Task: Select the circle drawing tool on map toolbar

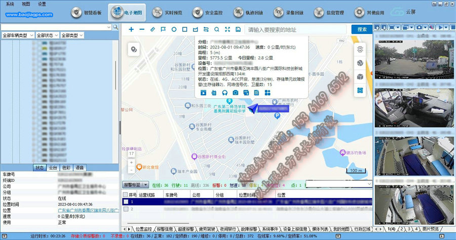Action: coord(174,29)
